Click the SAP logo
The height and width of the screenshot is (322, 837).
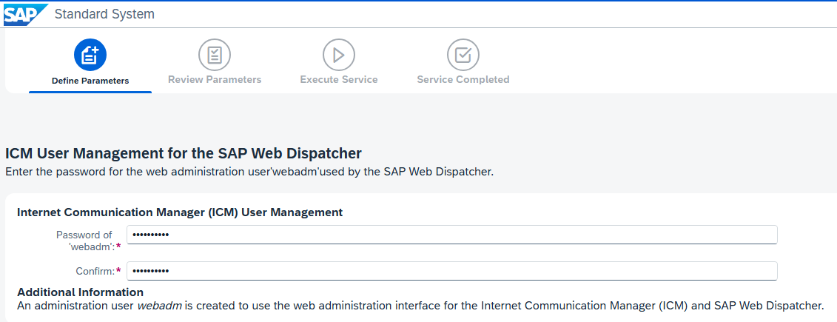(x=26, y=14)
